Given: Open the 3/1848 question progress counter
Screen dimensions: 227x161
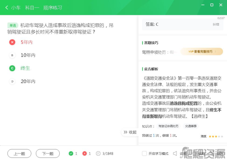Looking at the screenshot, I should [x=108, y=153].
